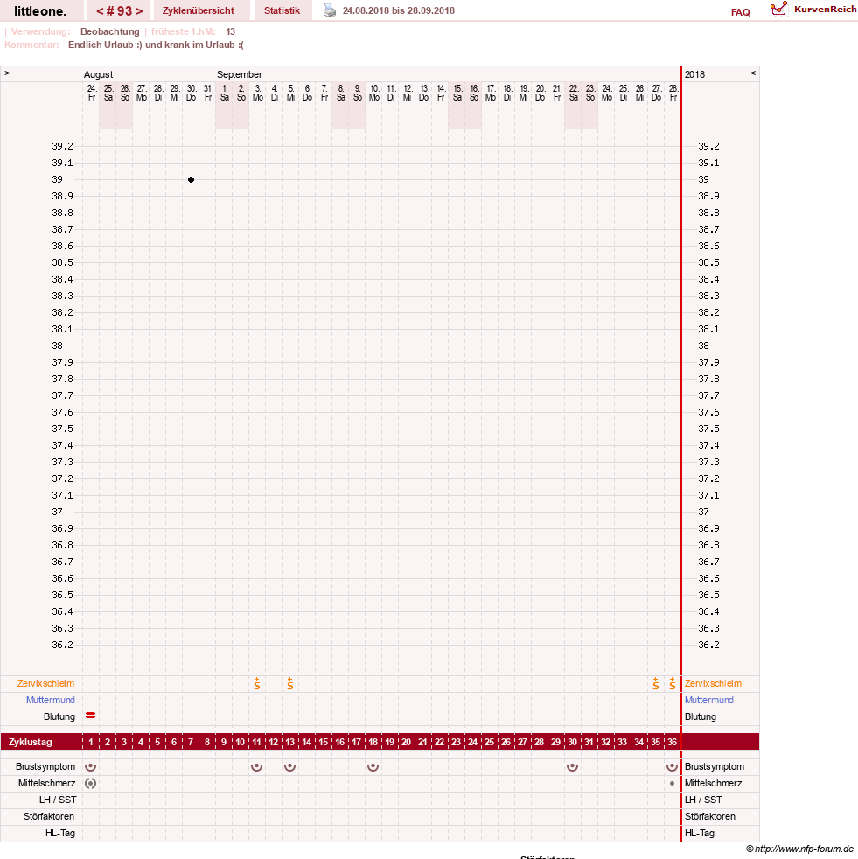The height and width of the screenshot is (859, 858).
Task: Select cervical mucus S+ symbol on cycle day 13
Action: pyautogui.click(x=289, y=683)
